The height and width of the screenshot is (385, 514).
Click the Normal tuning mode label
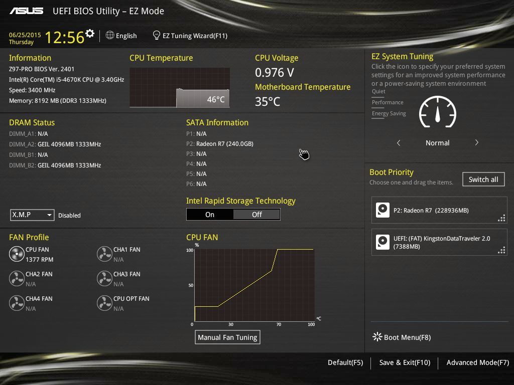(x=438, y=143)
